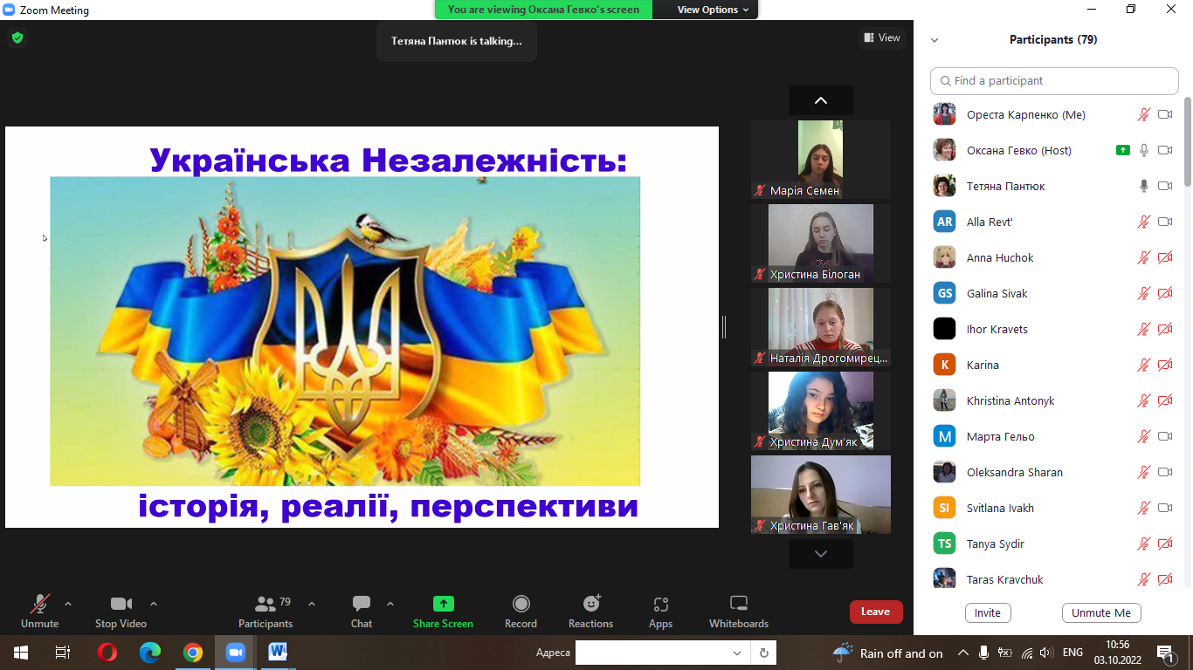The image size is (1193, 670).
Task: Expand audio options arrow next to Unmute
Action: tap(68, 604)
